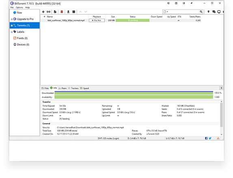Click the Create New Torrent icon
This screenshot has width=233, height=178.
click(55, 12)
